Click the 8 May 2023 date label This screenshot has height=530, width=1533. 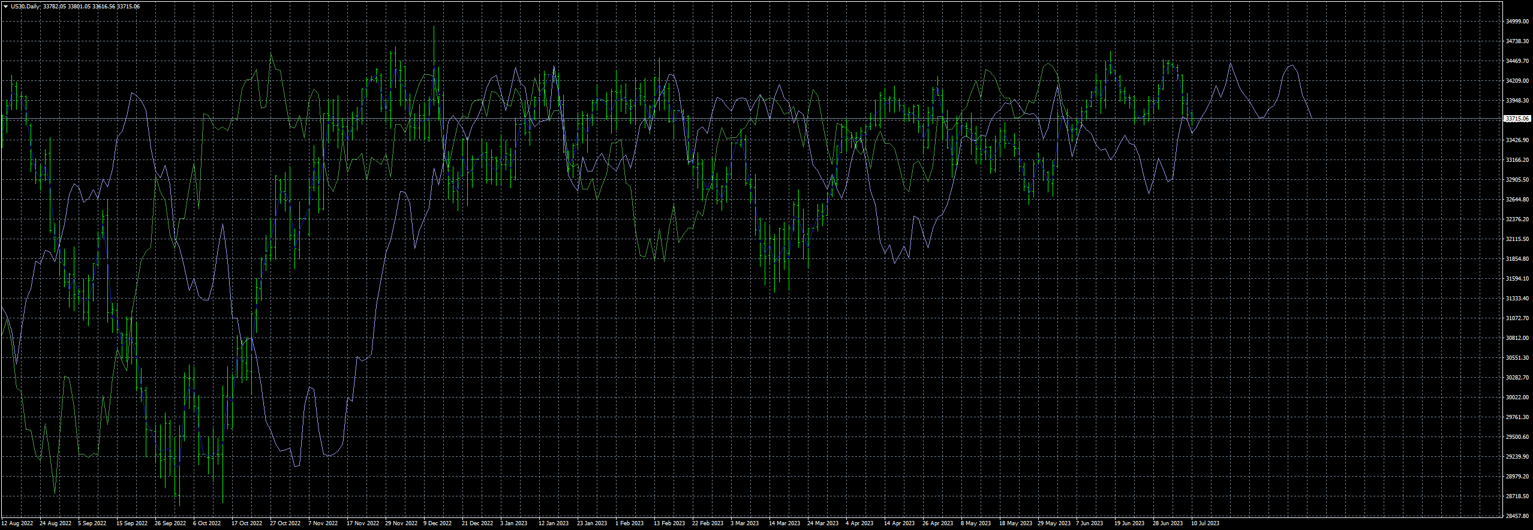[976, 523]
